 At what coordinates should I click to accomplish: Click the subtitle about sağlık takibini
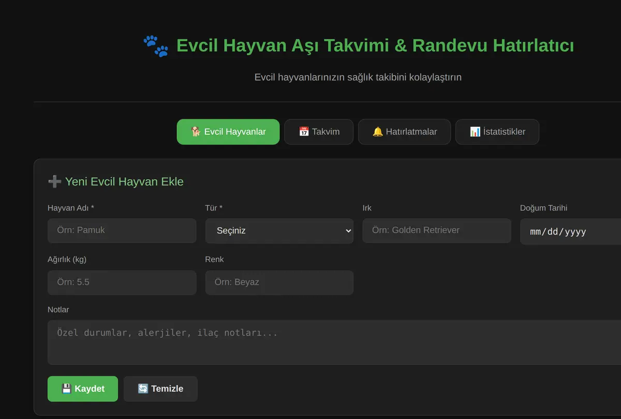pyautogui.click(x=358, y=77)
